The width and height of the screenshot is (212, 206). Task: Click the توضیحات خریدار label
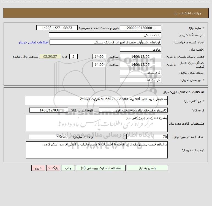[x=193, y=150]
